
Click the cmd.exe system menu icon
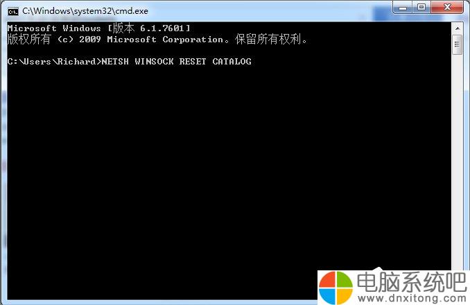point(13,11)
